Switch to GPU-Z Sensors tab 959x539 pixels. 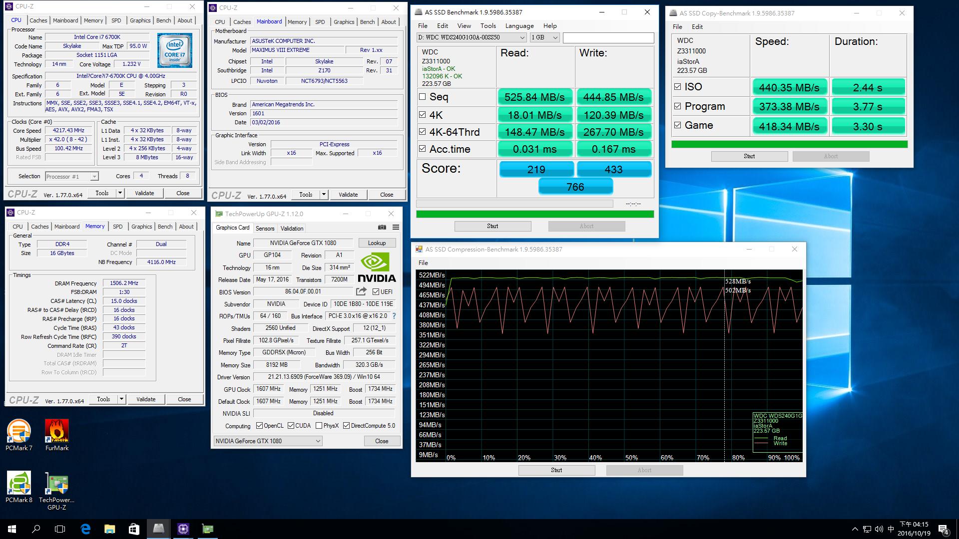click(x=265, y=228)
